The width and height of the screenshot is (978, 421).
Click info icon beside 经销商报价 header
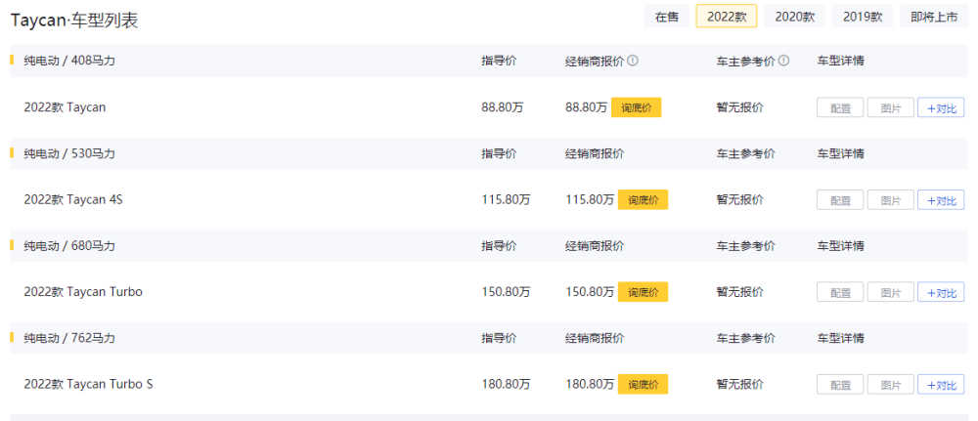[633, 61]
